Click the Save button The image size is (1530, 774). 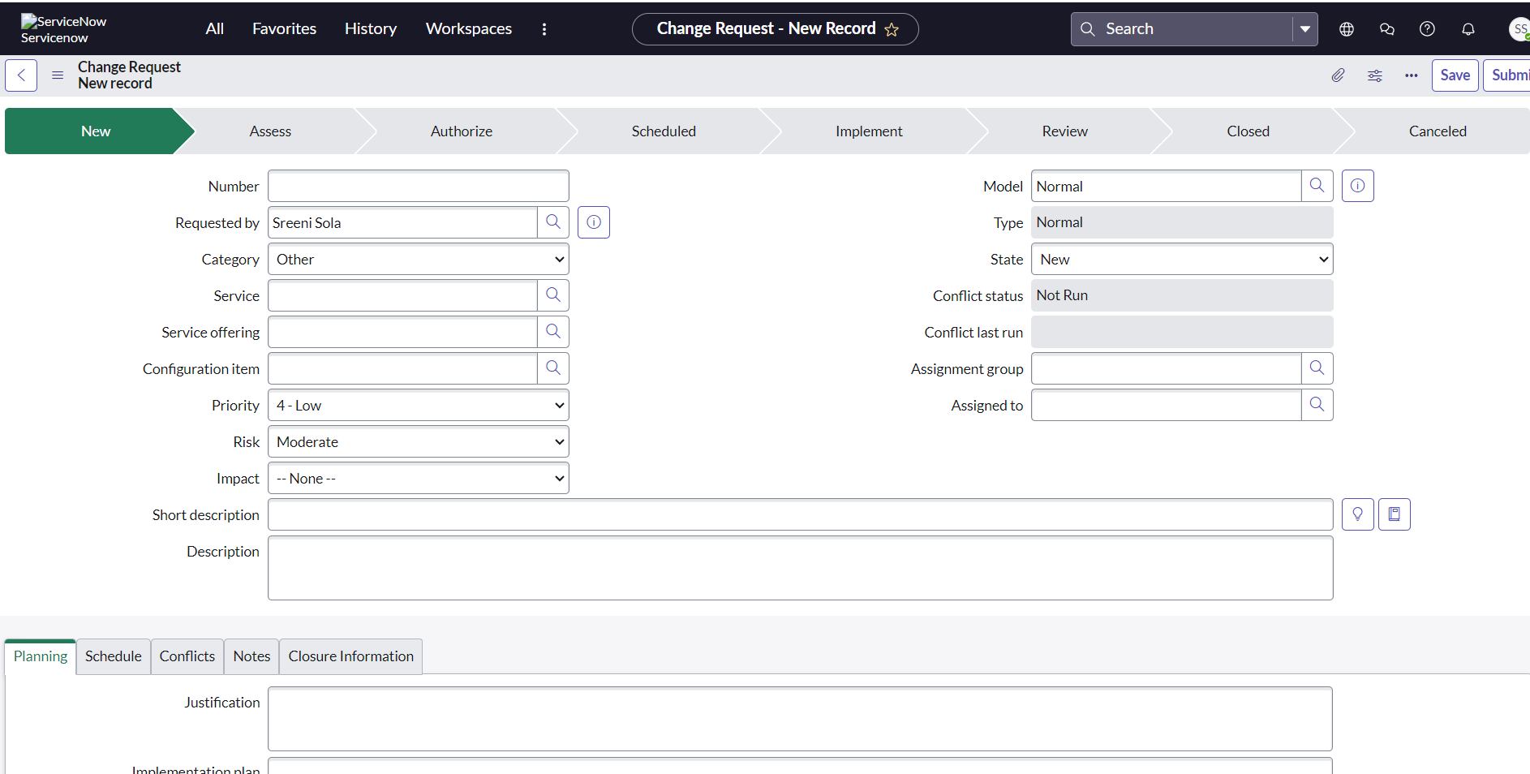pos(1455,75)
